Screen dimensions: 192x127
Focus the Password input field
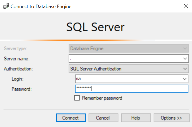click(x=132, y=89)
